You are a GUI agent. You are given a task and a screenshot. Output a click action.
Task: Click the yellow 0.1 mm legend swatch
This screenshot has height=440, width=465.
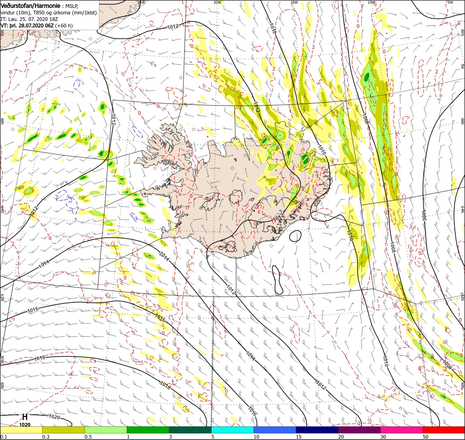21,430
